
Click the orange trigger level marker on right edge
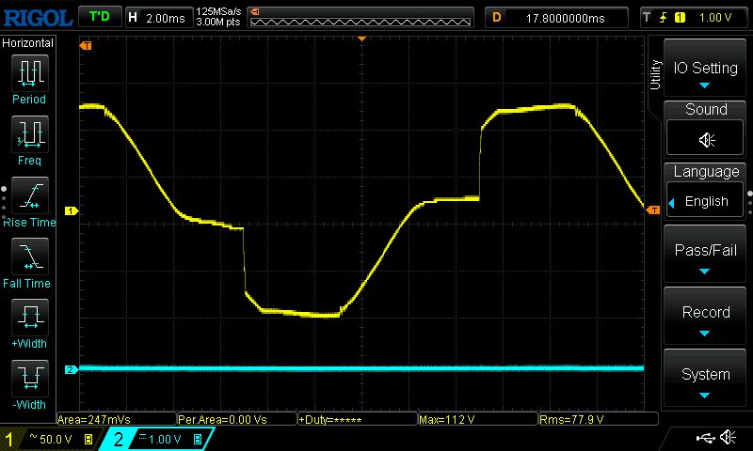653,210
